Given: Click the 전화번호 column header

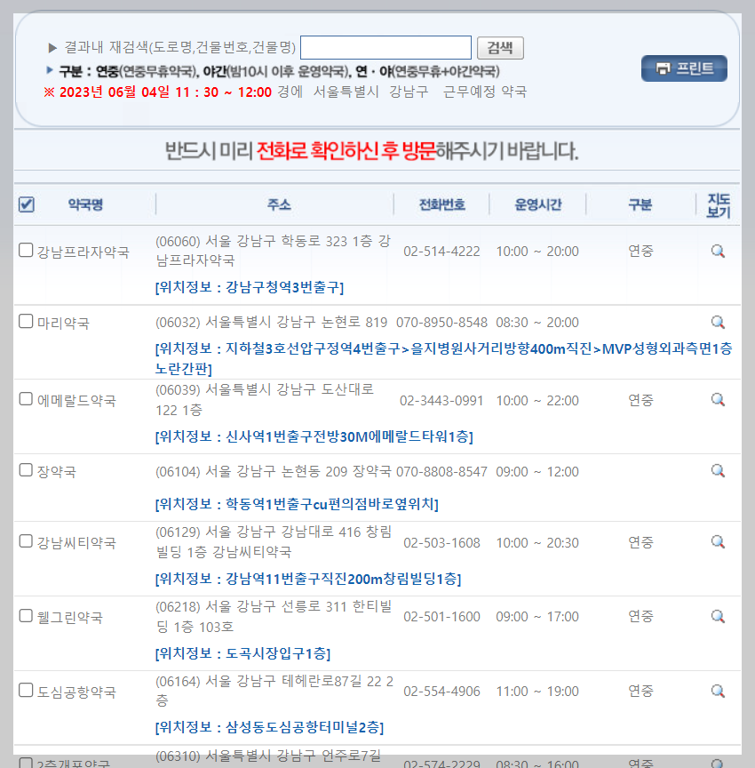Looking at the screenshot, I should coord(441,204).
